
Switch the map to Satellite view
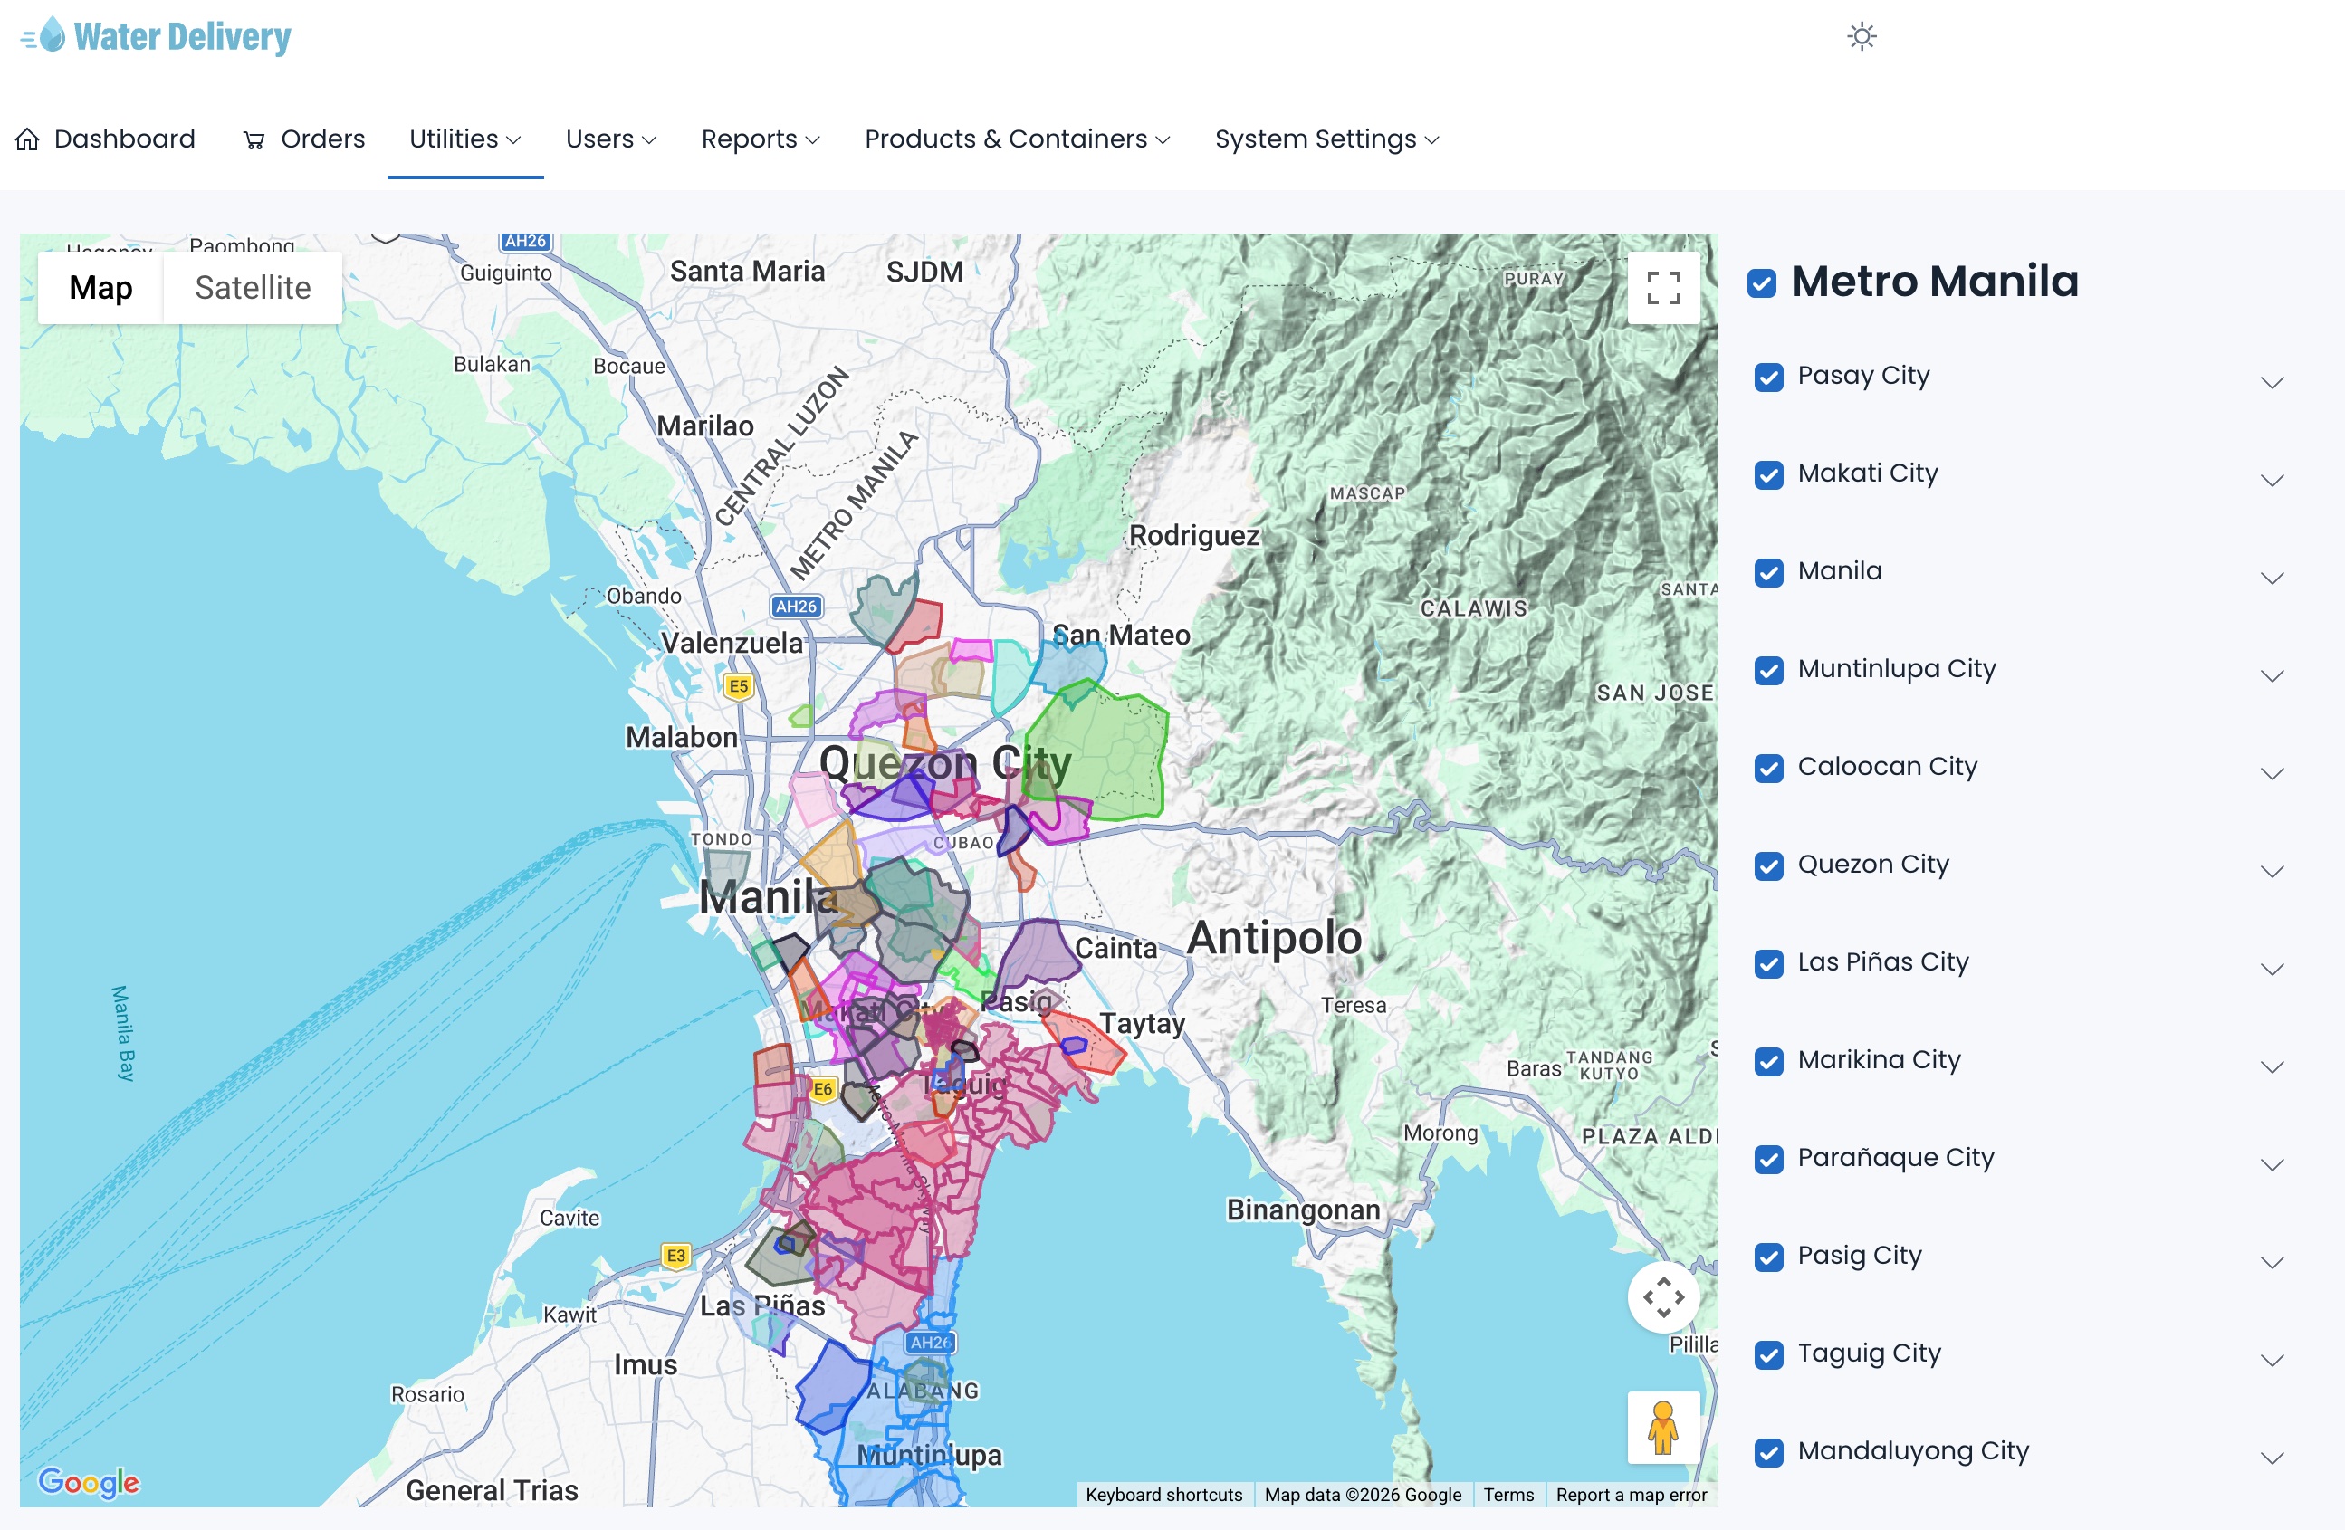click(253, 288)
